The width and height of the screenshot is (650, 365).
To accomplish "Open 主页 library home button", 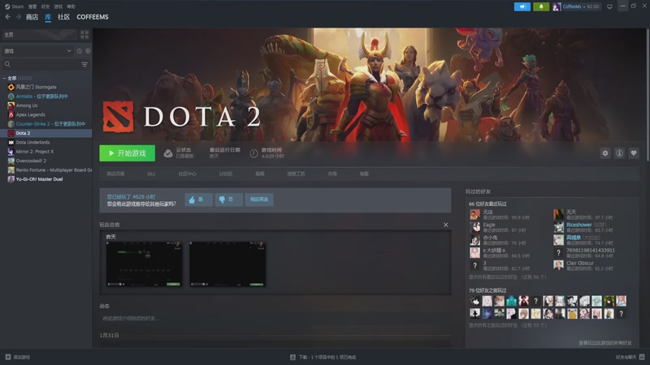I will 39,35.
